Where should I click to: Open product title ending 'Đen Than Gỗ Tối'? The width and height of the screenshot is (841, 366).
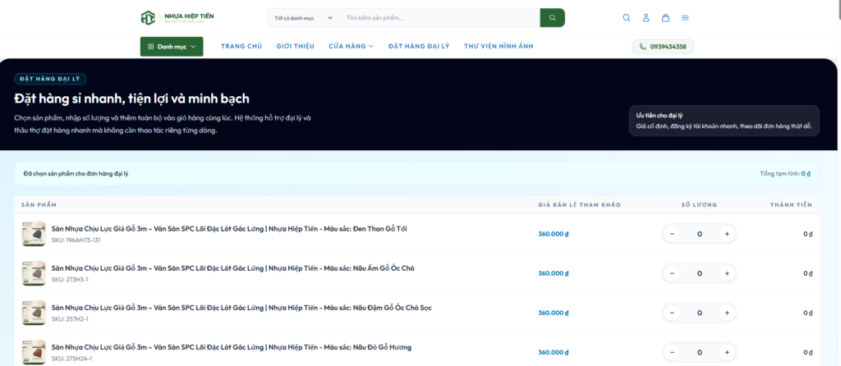tap(229, 229)
